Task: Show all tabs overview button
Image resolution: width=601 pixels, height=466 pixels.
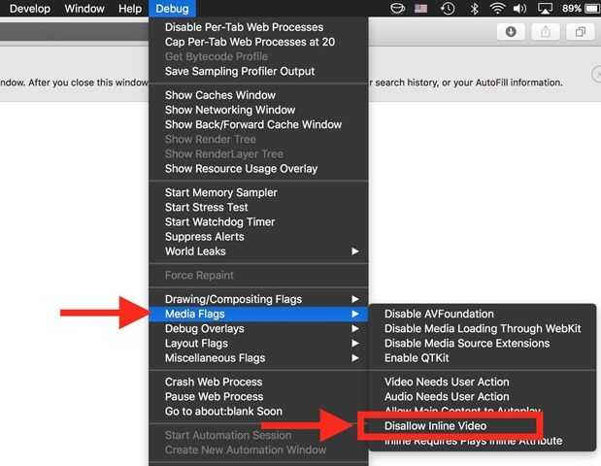Action: pos(581,32)
